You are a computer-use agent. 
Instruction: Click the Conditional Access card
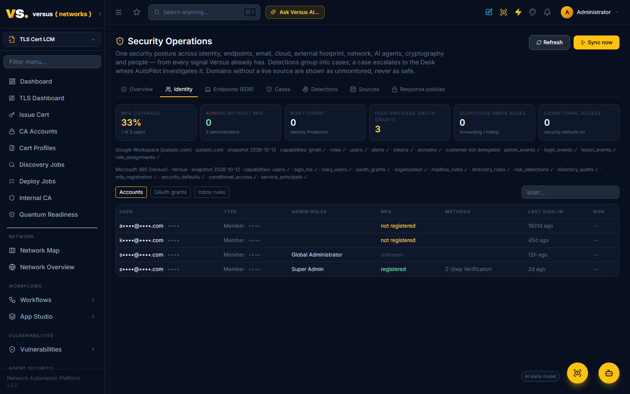pyautogui.click(x=579, y=123)
